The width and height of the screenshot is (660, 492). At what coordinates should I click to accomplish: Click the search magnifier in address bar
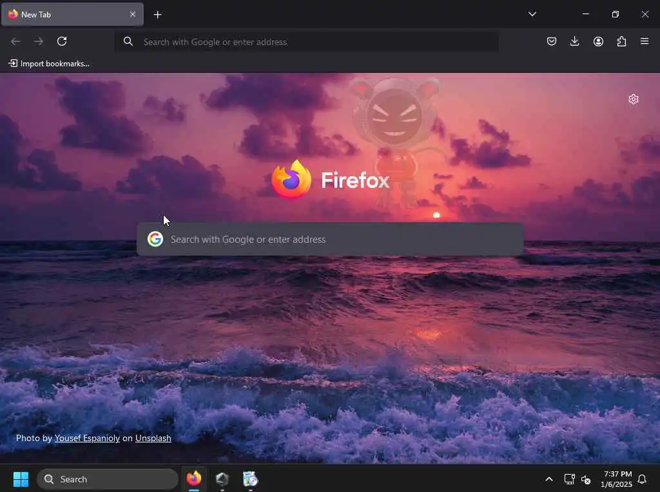128,41
